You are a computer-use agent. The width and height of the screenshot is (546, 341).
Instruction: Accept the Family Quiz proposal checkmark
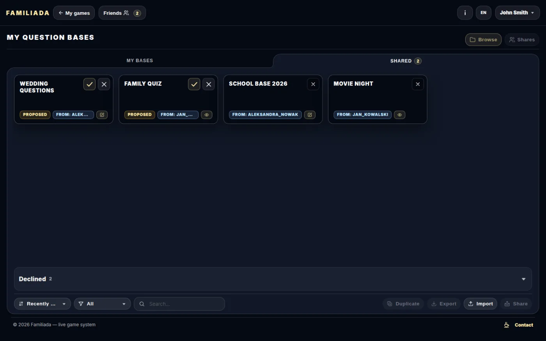click(194, 84)
